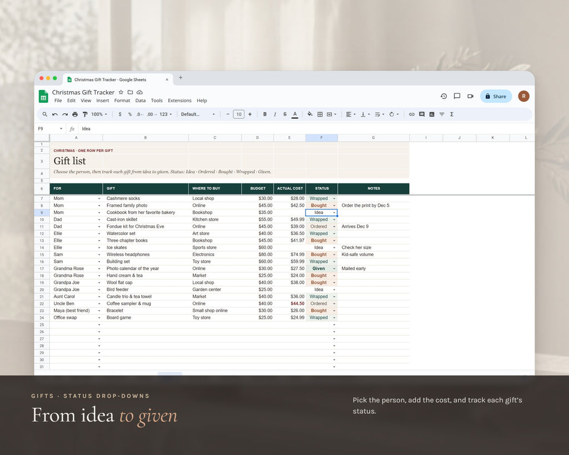Star the Christmas Gift Tracker document
This screenshot has height=455, width=569.
pyautogui.click(x=121, y=92)
